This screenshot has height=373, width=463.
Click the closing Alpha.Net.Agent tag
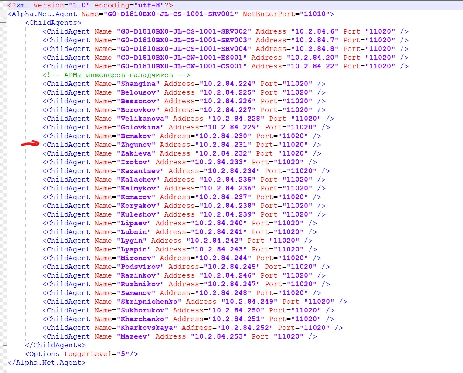click(x=47, y=363)
